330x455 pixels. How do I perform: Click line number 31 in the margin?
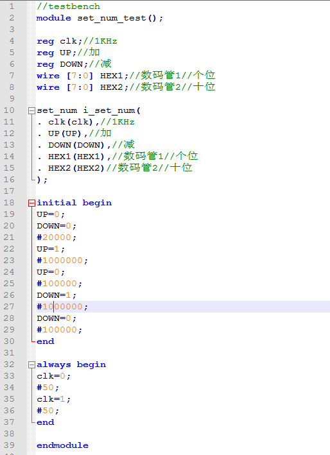9,353
